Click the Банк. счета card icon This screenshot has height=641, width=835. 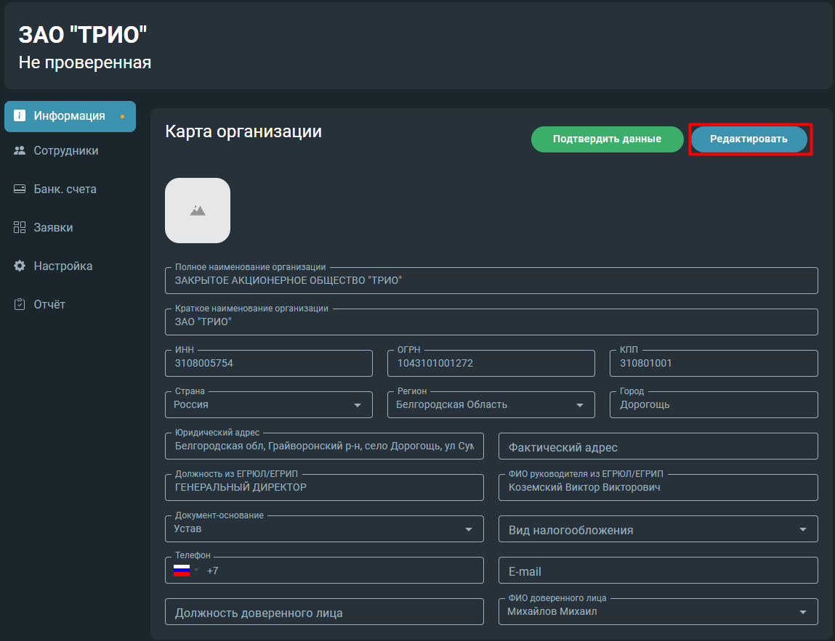(20, 189)
